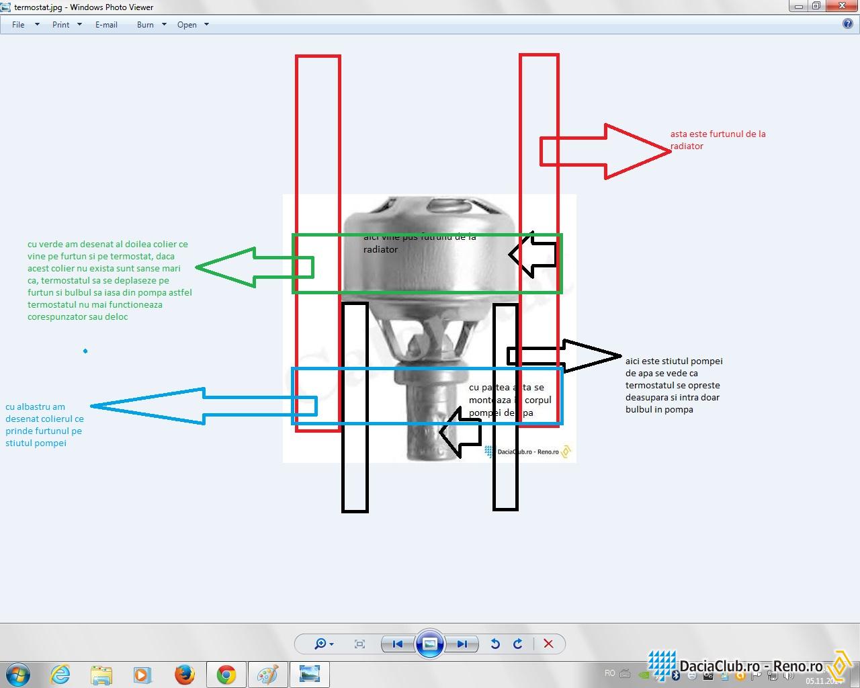The width and height of the screenshot is (860, 688).
Task: Open the Windows Start menu
Action: [x=17, y=674]
